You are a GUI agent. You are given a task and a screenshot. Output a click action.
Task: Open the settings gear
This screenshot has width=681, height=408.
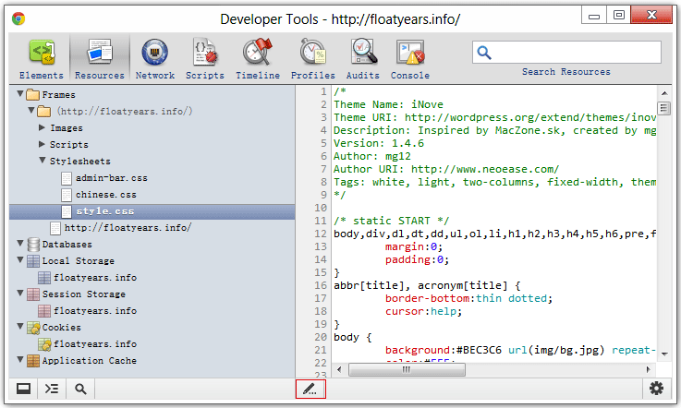pos(656,388)
